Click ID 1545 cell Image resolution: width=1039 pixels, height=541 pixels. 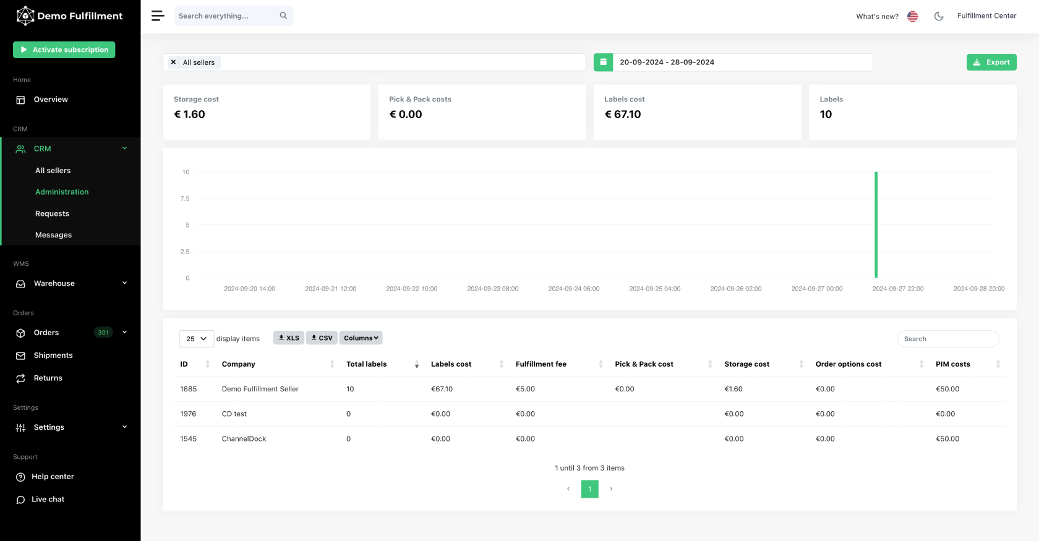(188, 439)
